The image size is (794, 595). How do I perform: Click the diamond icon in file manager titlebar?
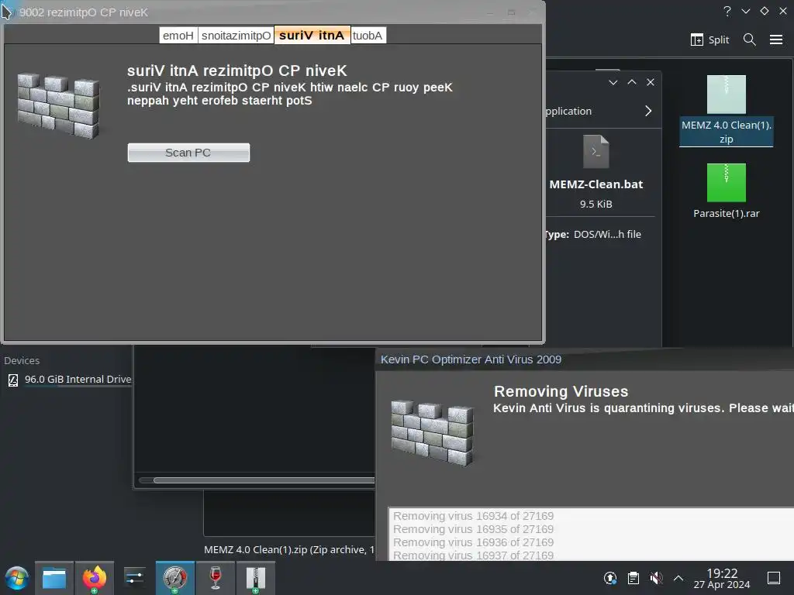tap(765, 11)
